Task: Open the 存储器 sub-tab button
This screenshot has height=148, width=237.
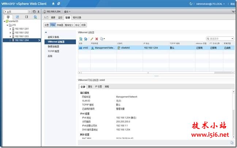Action: click(60, 25)
